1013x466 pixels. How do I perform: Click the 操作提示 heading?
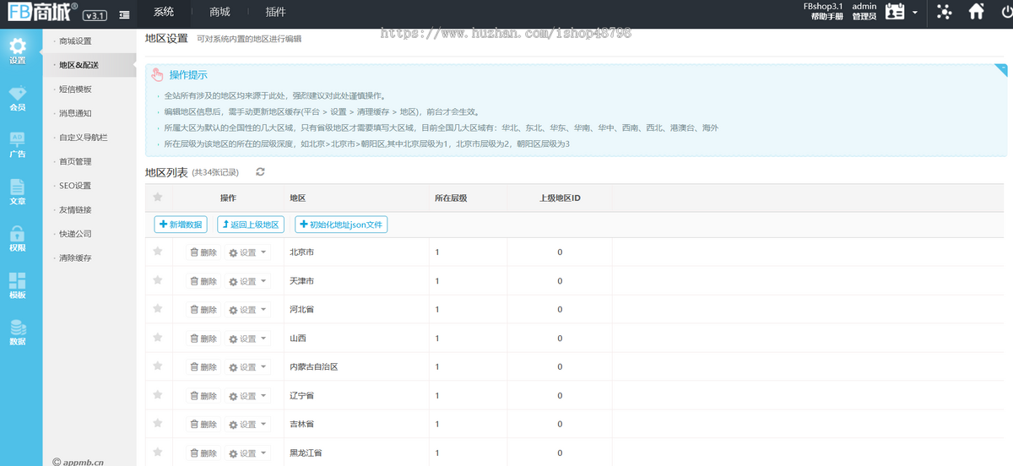point(188,75)
